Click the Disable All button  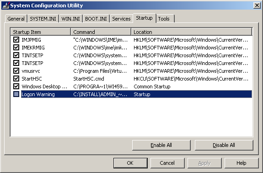pyautogui.click(x=224, y=145)
